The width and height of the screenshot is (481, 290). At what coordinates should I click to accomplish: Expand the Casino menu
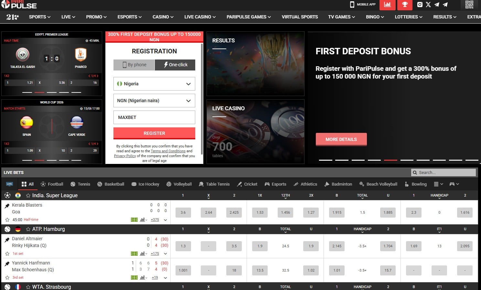click(163, 17)
